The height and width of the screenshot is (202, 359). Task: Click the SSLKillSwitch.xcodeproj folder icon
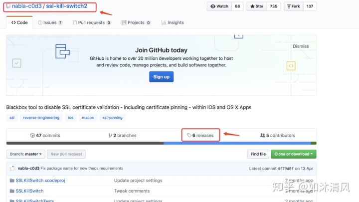coord(12,181)
